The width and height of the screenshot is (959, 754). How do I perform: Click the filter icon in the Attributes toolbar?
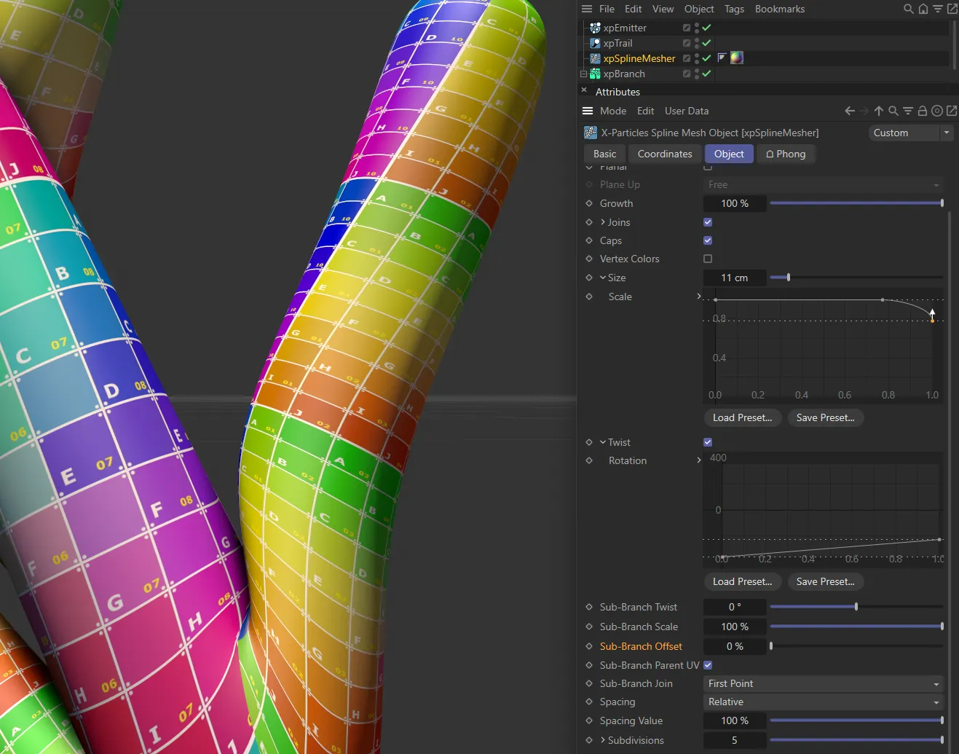pos(907,111)
